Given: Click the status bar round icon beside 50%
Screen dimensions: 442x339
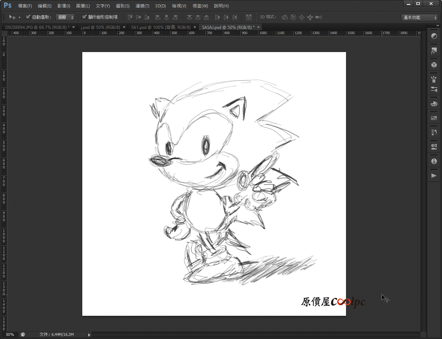Looking at the screenshot, I should tap(23, 334).
